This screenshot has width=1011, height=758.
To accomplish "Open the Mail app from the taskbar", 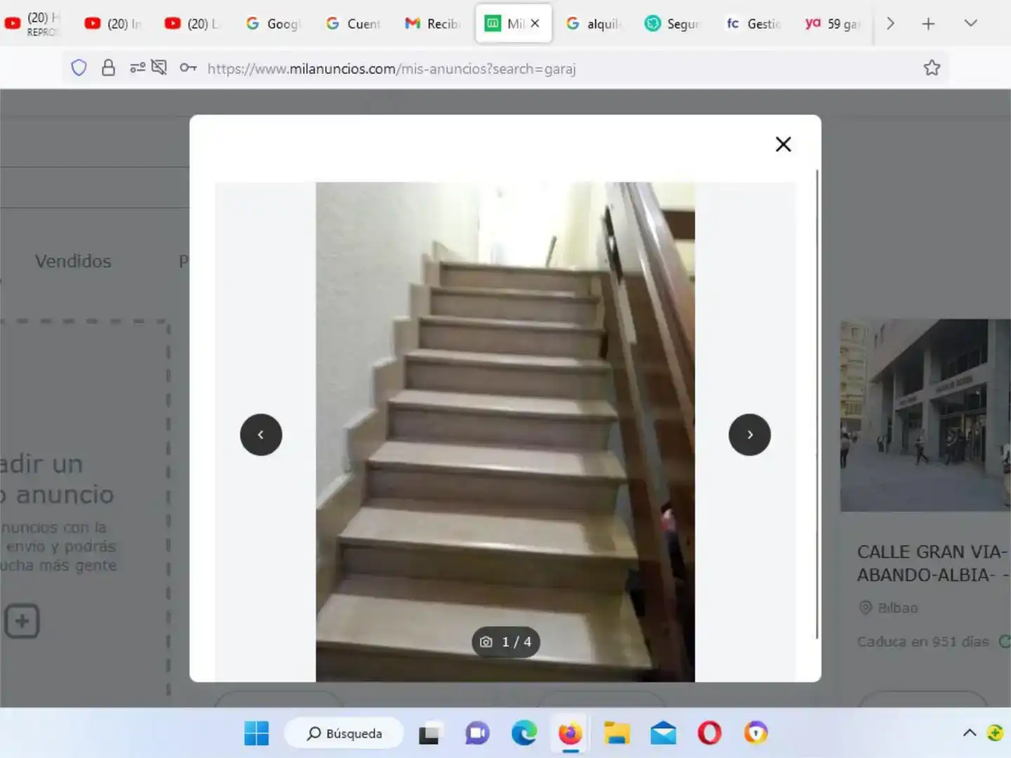I will [x=663, y=733].
